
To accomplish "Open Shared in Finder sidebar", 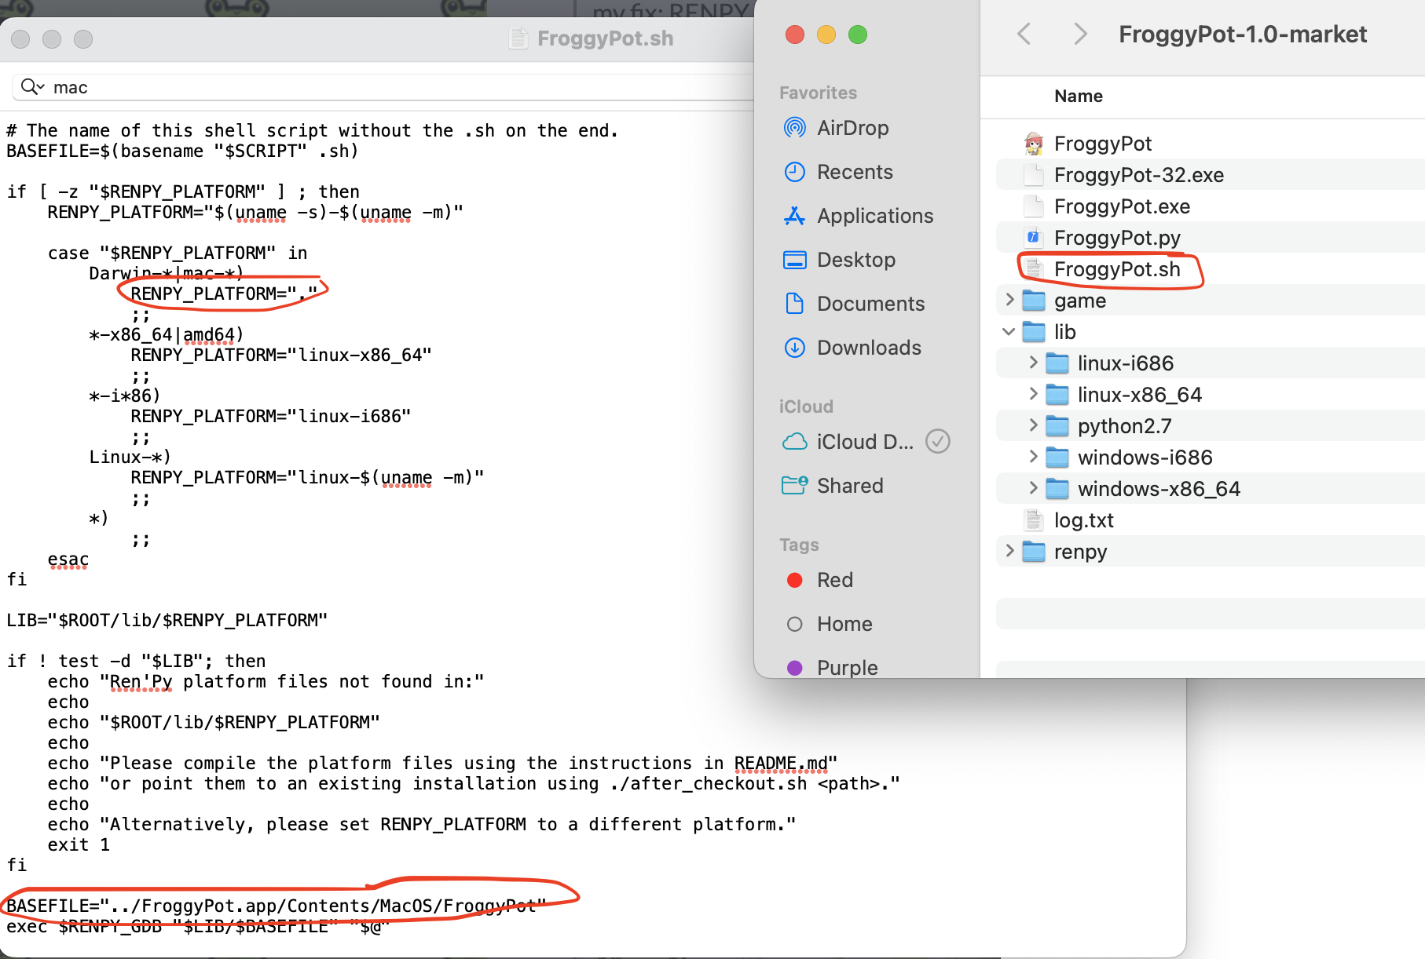I will click(x=833, y=486).
